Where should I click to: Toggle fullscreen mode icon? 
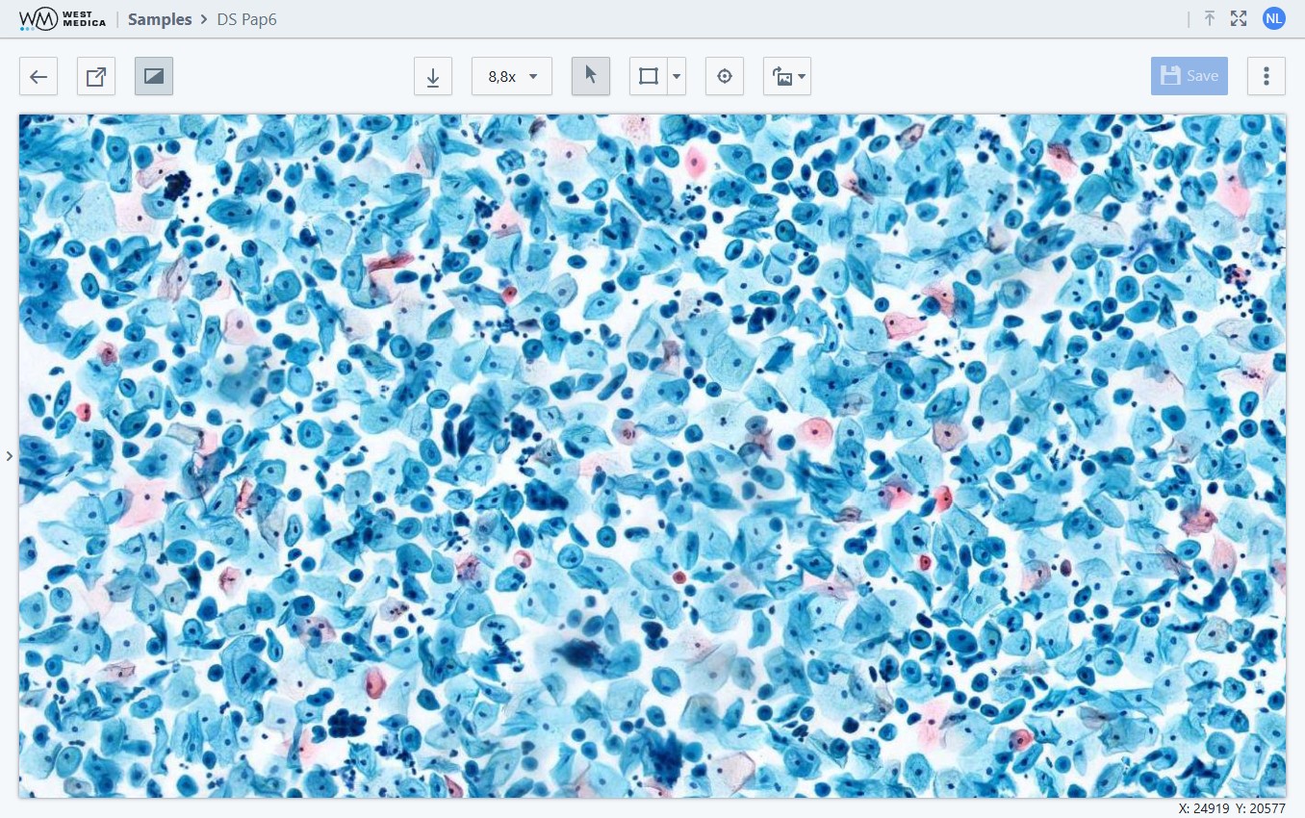coord(1239,18)
